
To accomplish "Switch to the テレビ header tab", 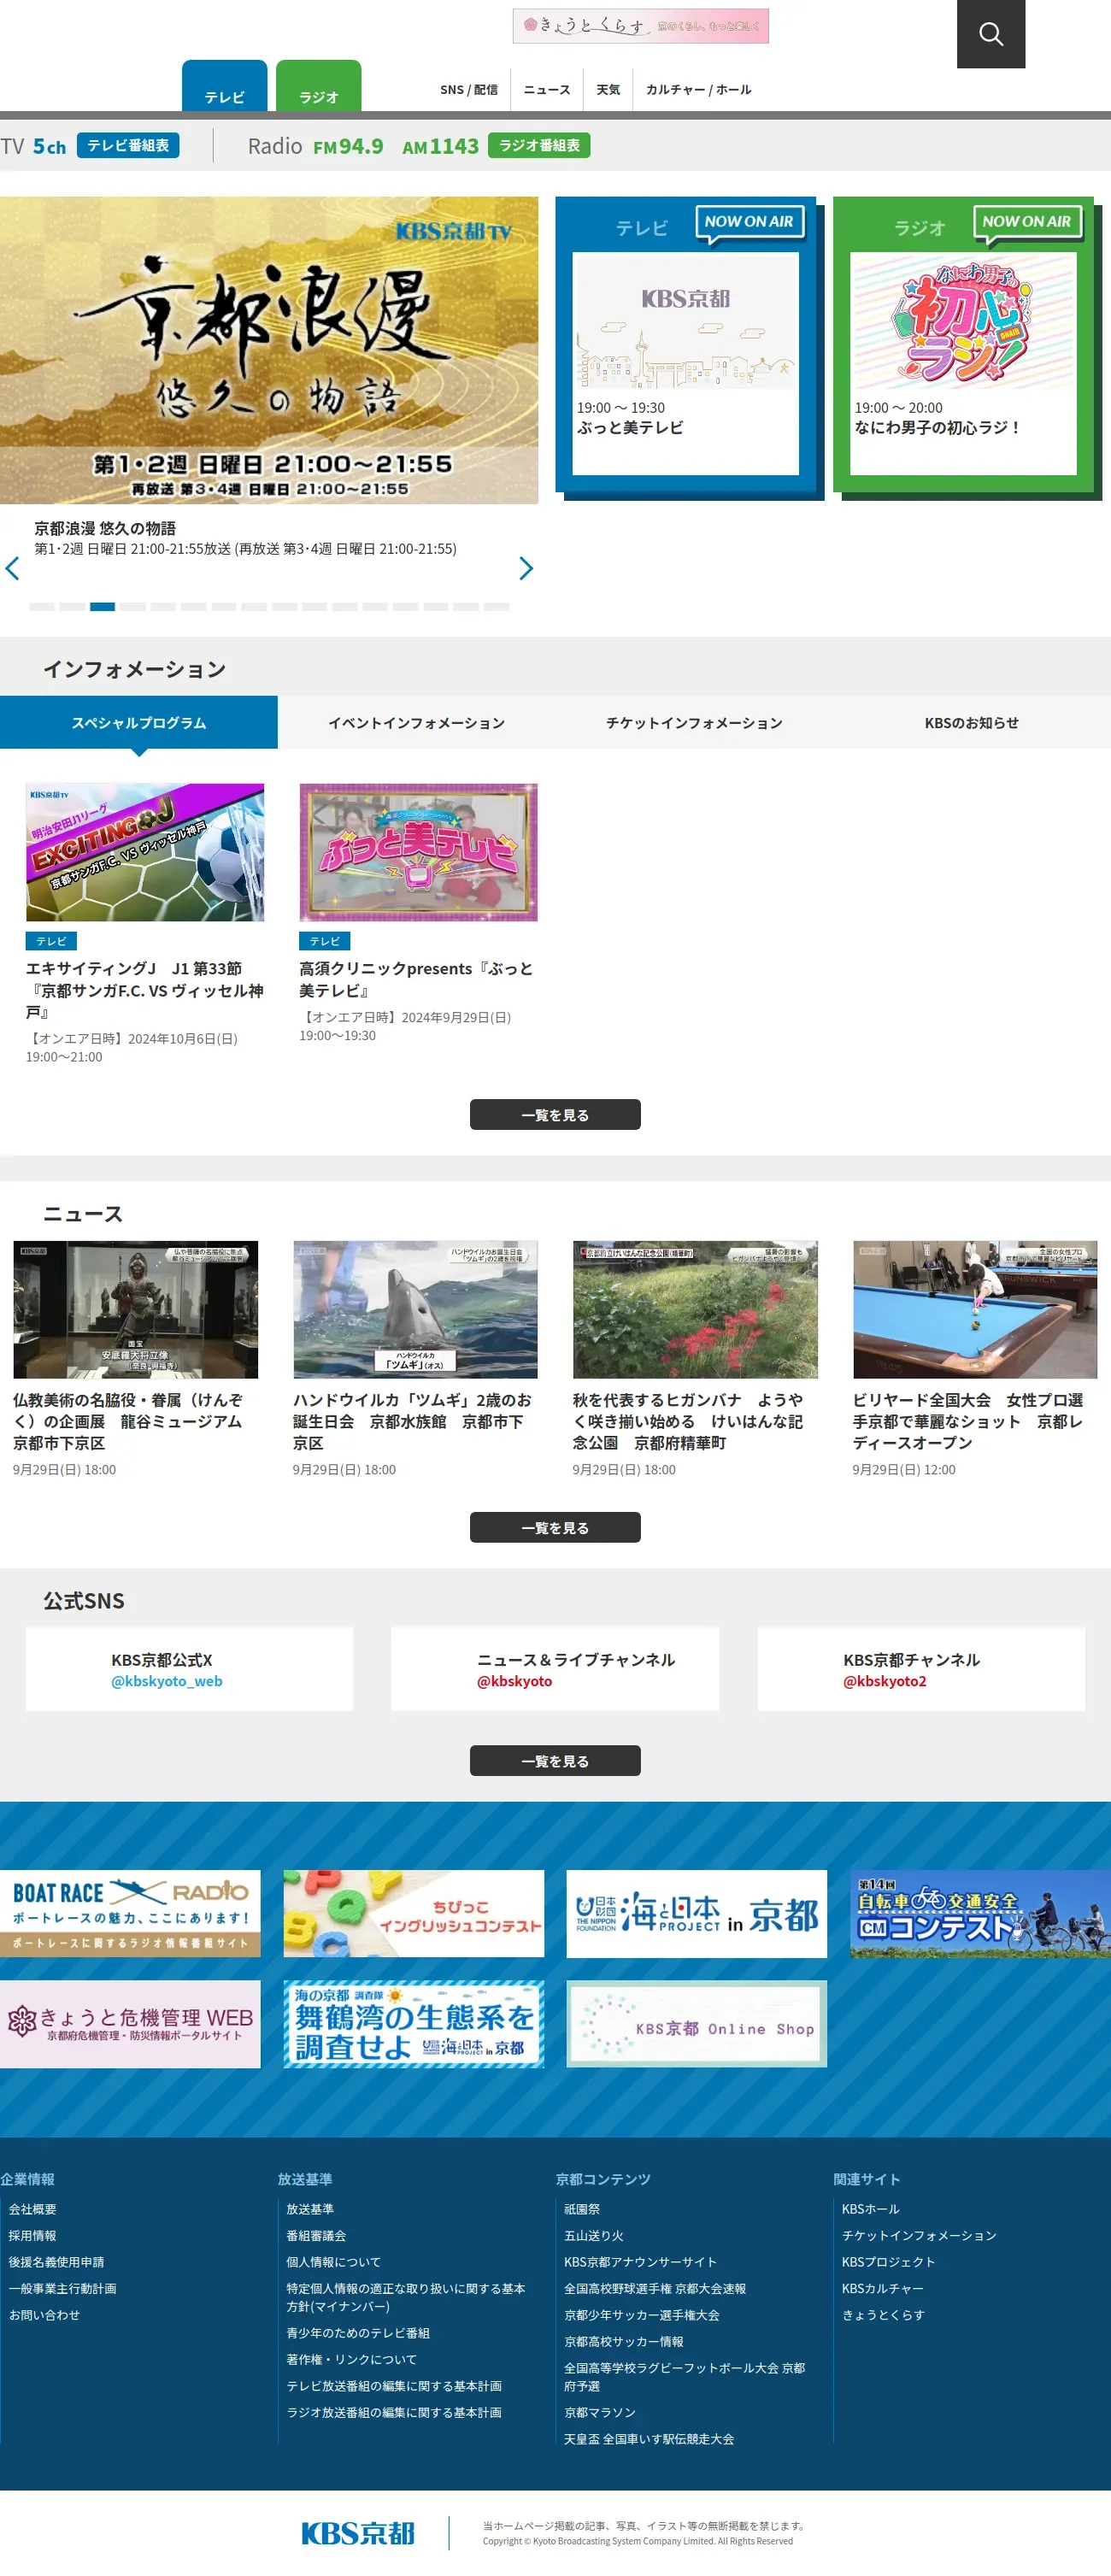I will [224, 86].
